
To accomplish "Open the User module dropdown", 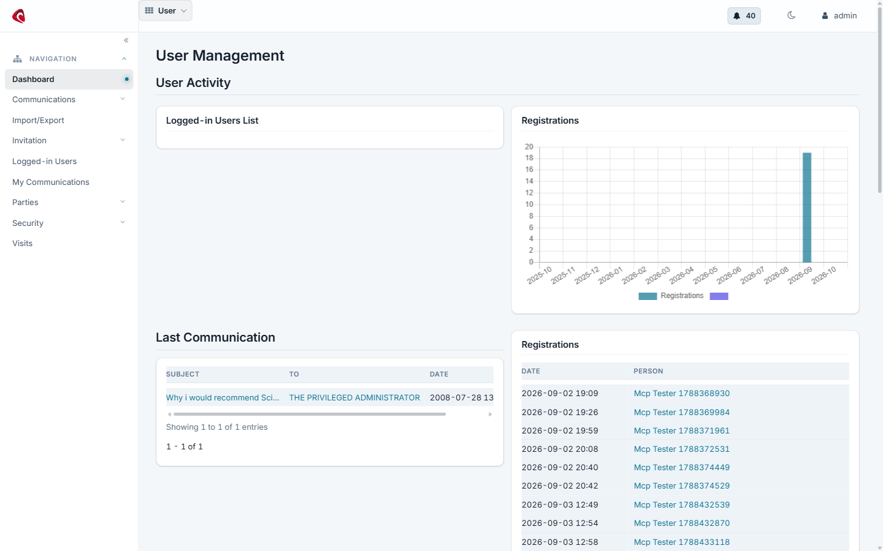I will (166, 10).
